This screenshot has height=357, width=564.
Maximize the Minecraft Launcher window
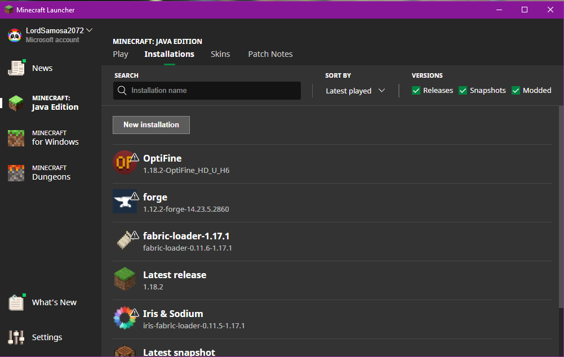[525, 10]
